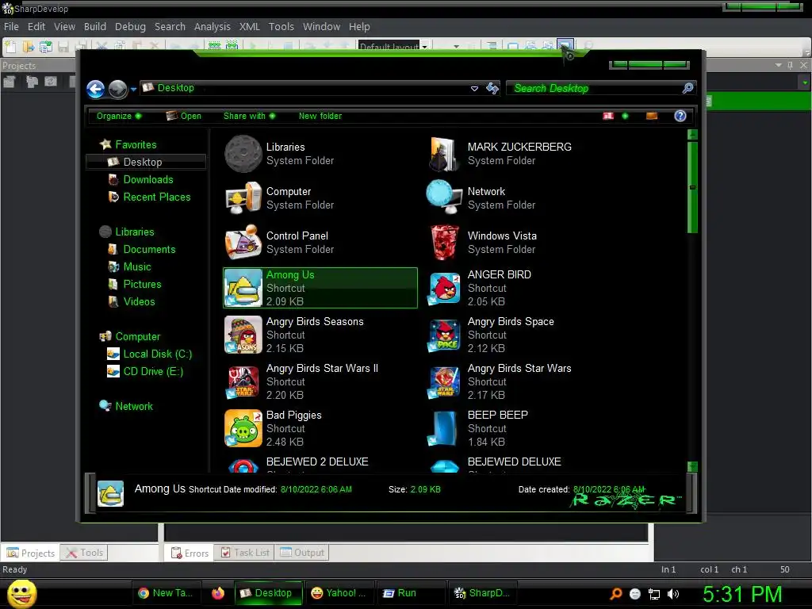The height and width of the screenshot is (609, 812).
Task: Switch to SharpDevelop Output tab
Action: [x=302, y=553]
